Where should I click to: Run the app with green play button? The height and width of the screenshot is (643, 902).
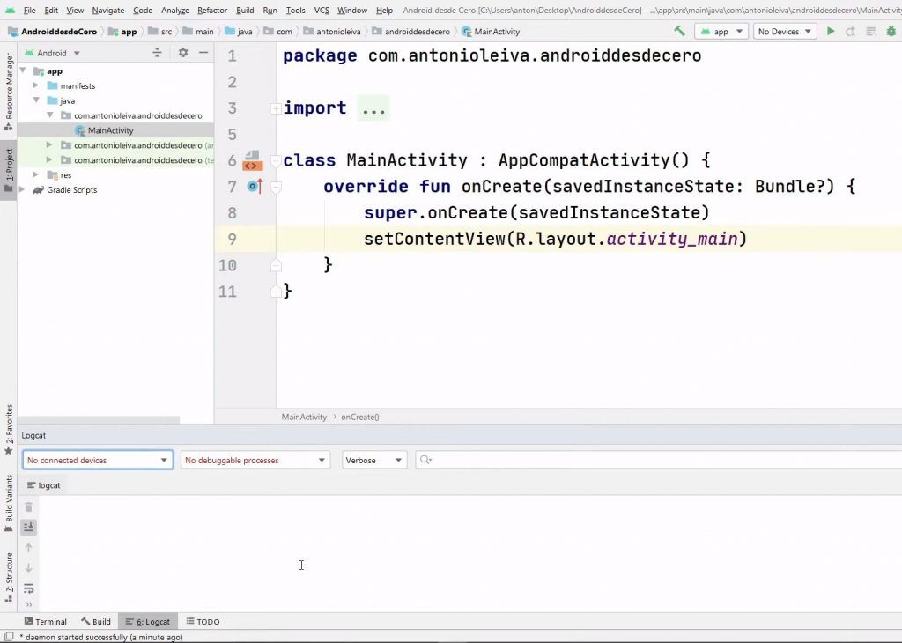coord(830,31)
